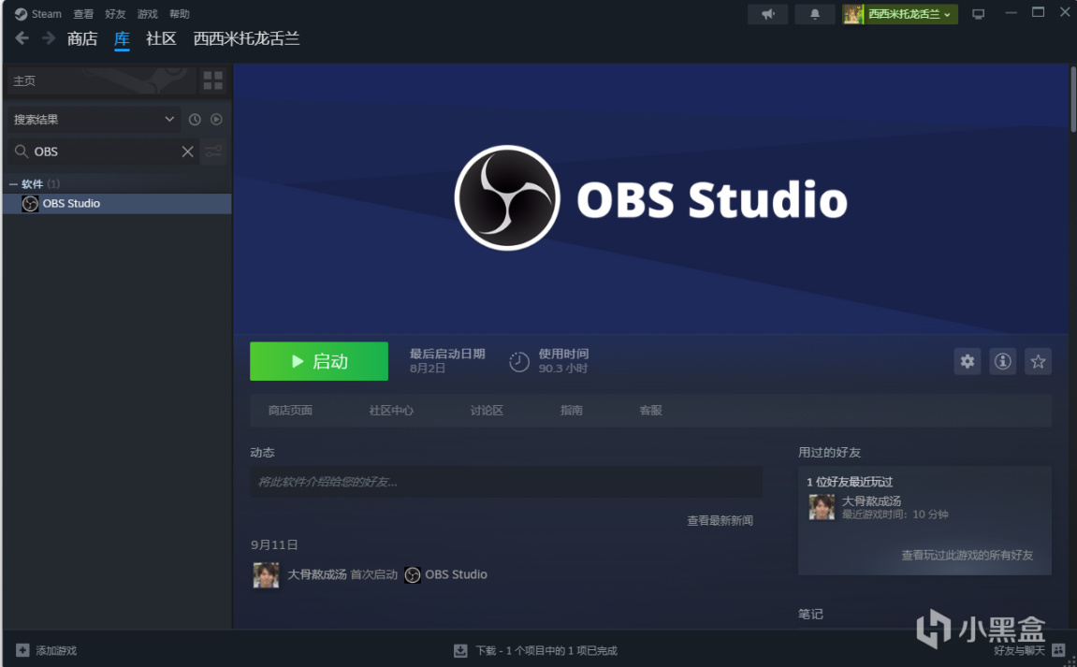Viewport: 1077px width, 667px height.
Task: Open advanced filter sliders icon
Action: point(213,152)
